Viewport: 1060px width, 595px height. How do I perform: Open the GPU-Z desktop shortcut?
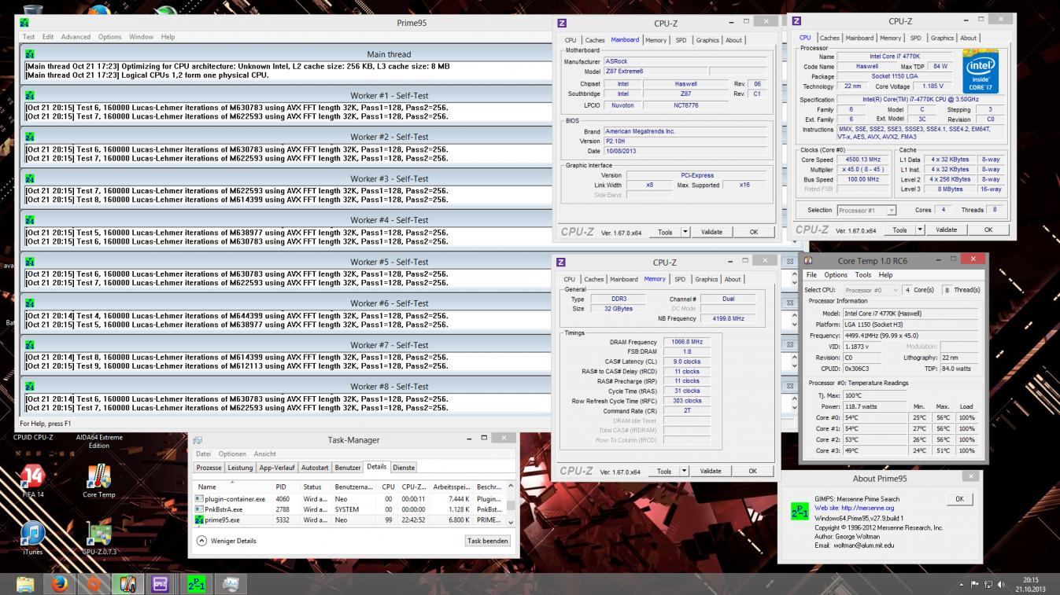[99, 536]
